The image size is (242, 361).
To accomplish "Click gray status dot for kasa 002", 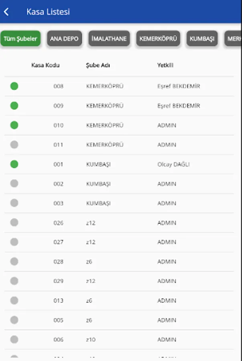I will tap(14, 184).
